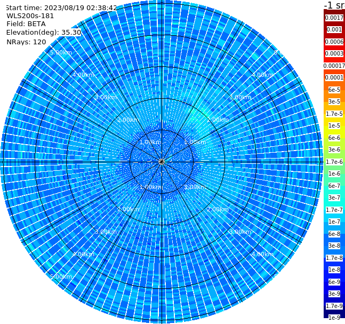Click the 1.7e-6 colorbar label
The width and height of the screenshot is (345, 324).
tap(334, 162)
